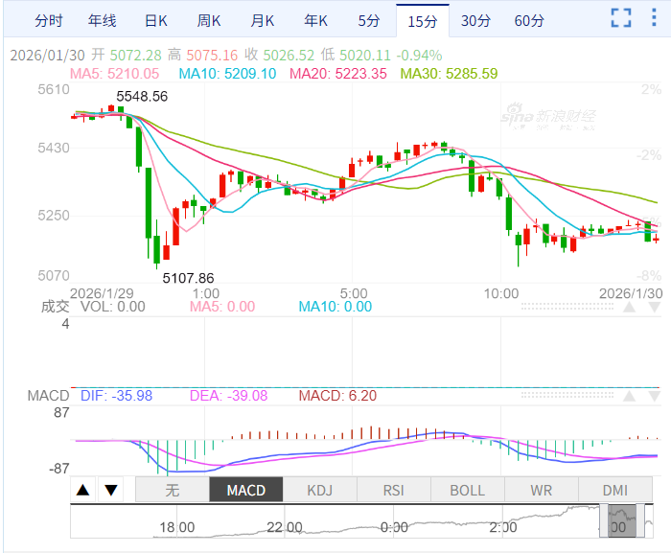Click the range slider selection window
This screenshot has width=671, height=553.
[x=622, y=520]
